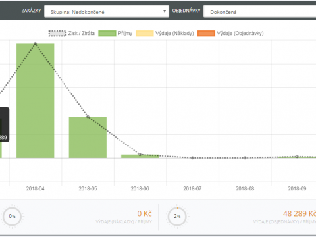Click the 2018-07 axis label
Image resolution: width=316 pixels, height=237 pixels.
pyautogui.click(x=192, y=188)
